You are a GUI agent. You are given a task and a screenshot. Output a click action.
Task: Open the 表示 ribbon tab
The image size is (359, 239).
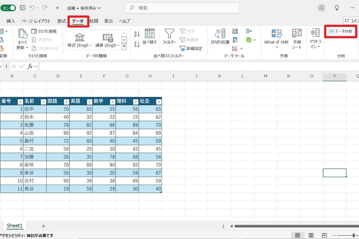coord(109,21)
